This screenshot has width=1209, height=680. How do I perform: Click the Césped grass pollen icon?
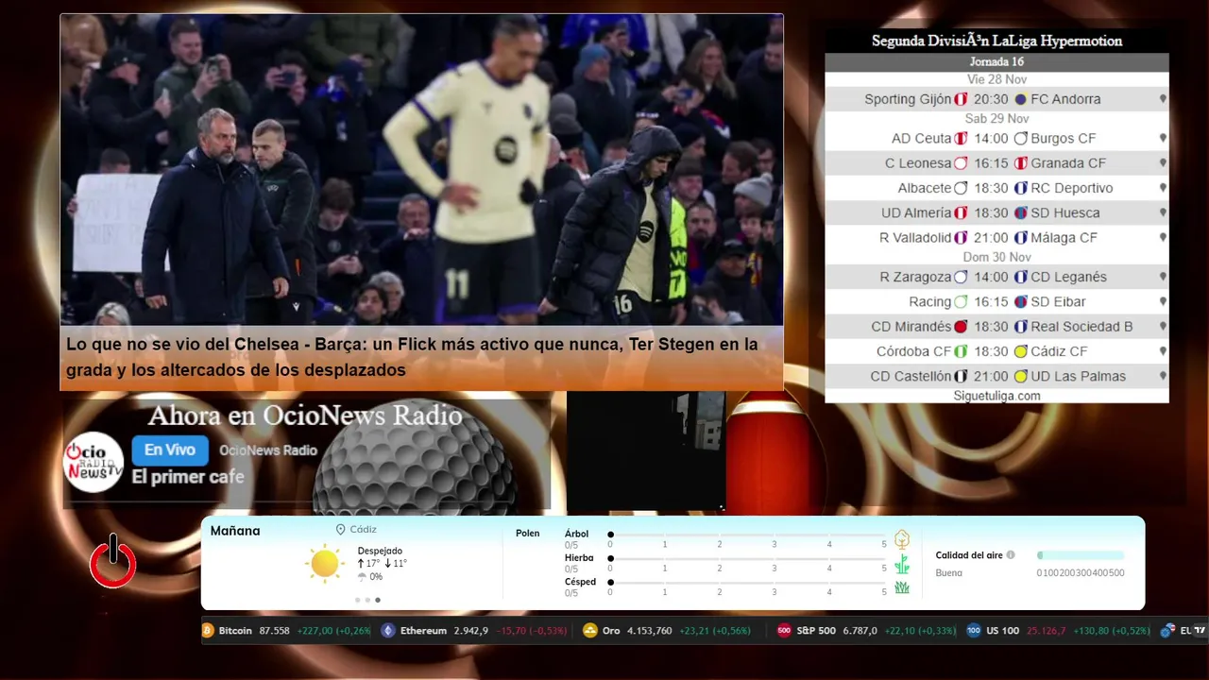902,587
